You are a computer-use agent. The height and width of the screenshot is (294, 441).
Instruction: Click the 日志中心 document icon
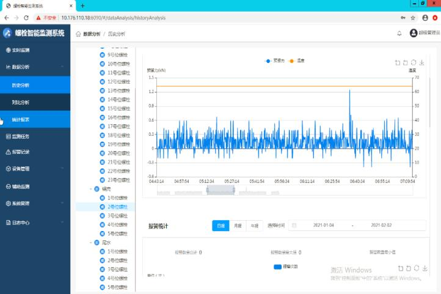8,222
